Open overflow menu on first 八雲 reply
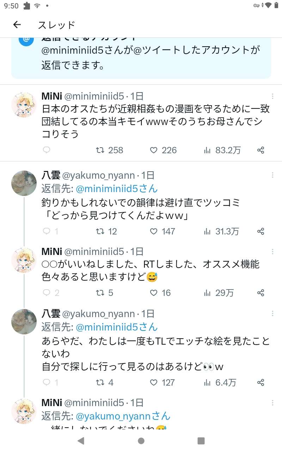This screenshot has height=452, width=282. [272, 176]
